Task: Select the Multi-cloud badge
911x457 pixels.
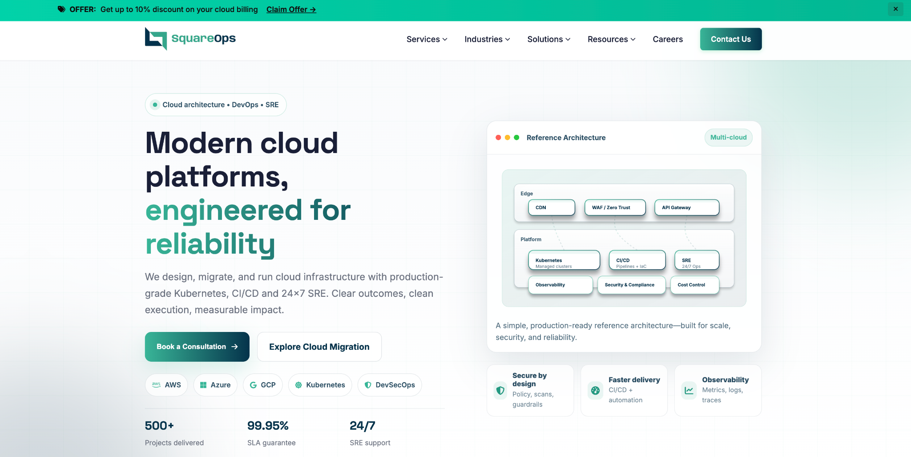Action: [x=729, y=138]
